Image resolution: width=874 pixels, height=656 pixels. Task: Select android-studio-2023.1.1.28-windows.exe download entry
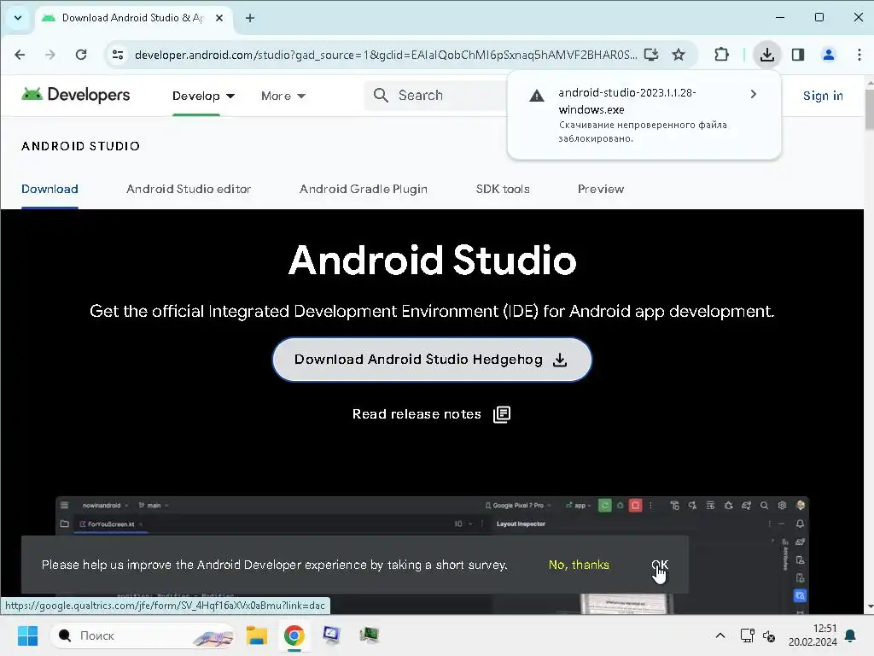point(644,115)
